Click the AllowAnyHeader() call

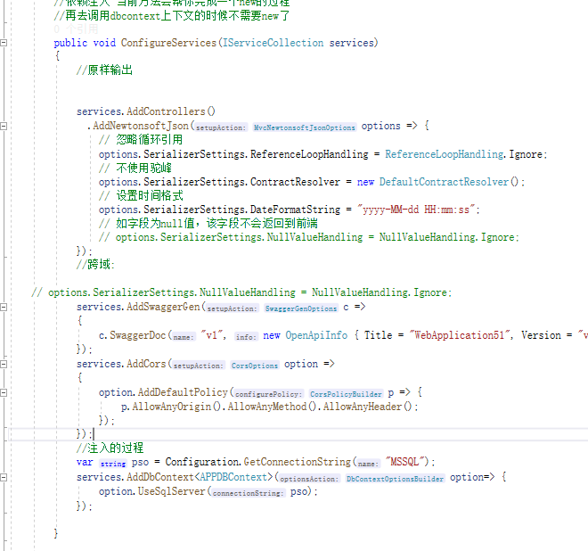368,407
